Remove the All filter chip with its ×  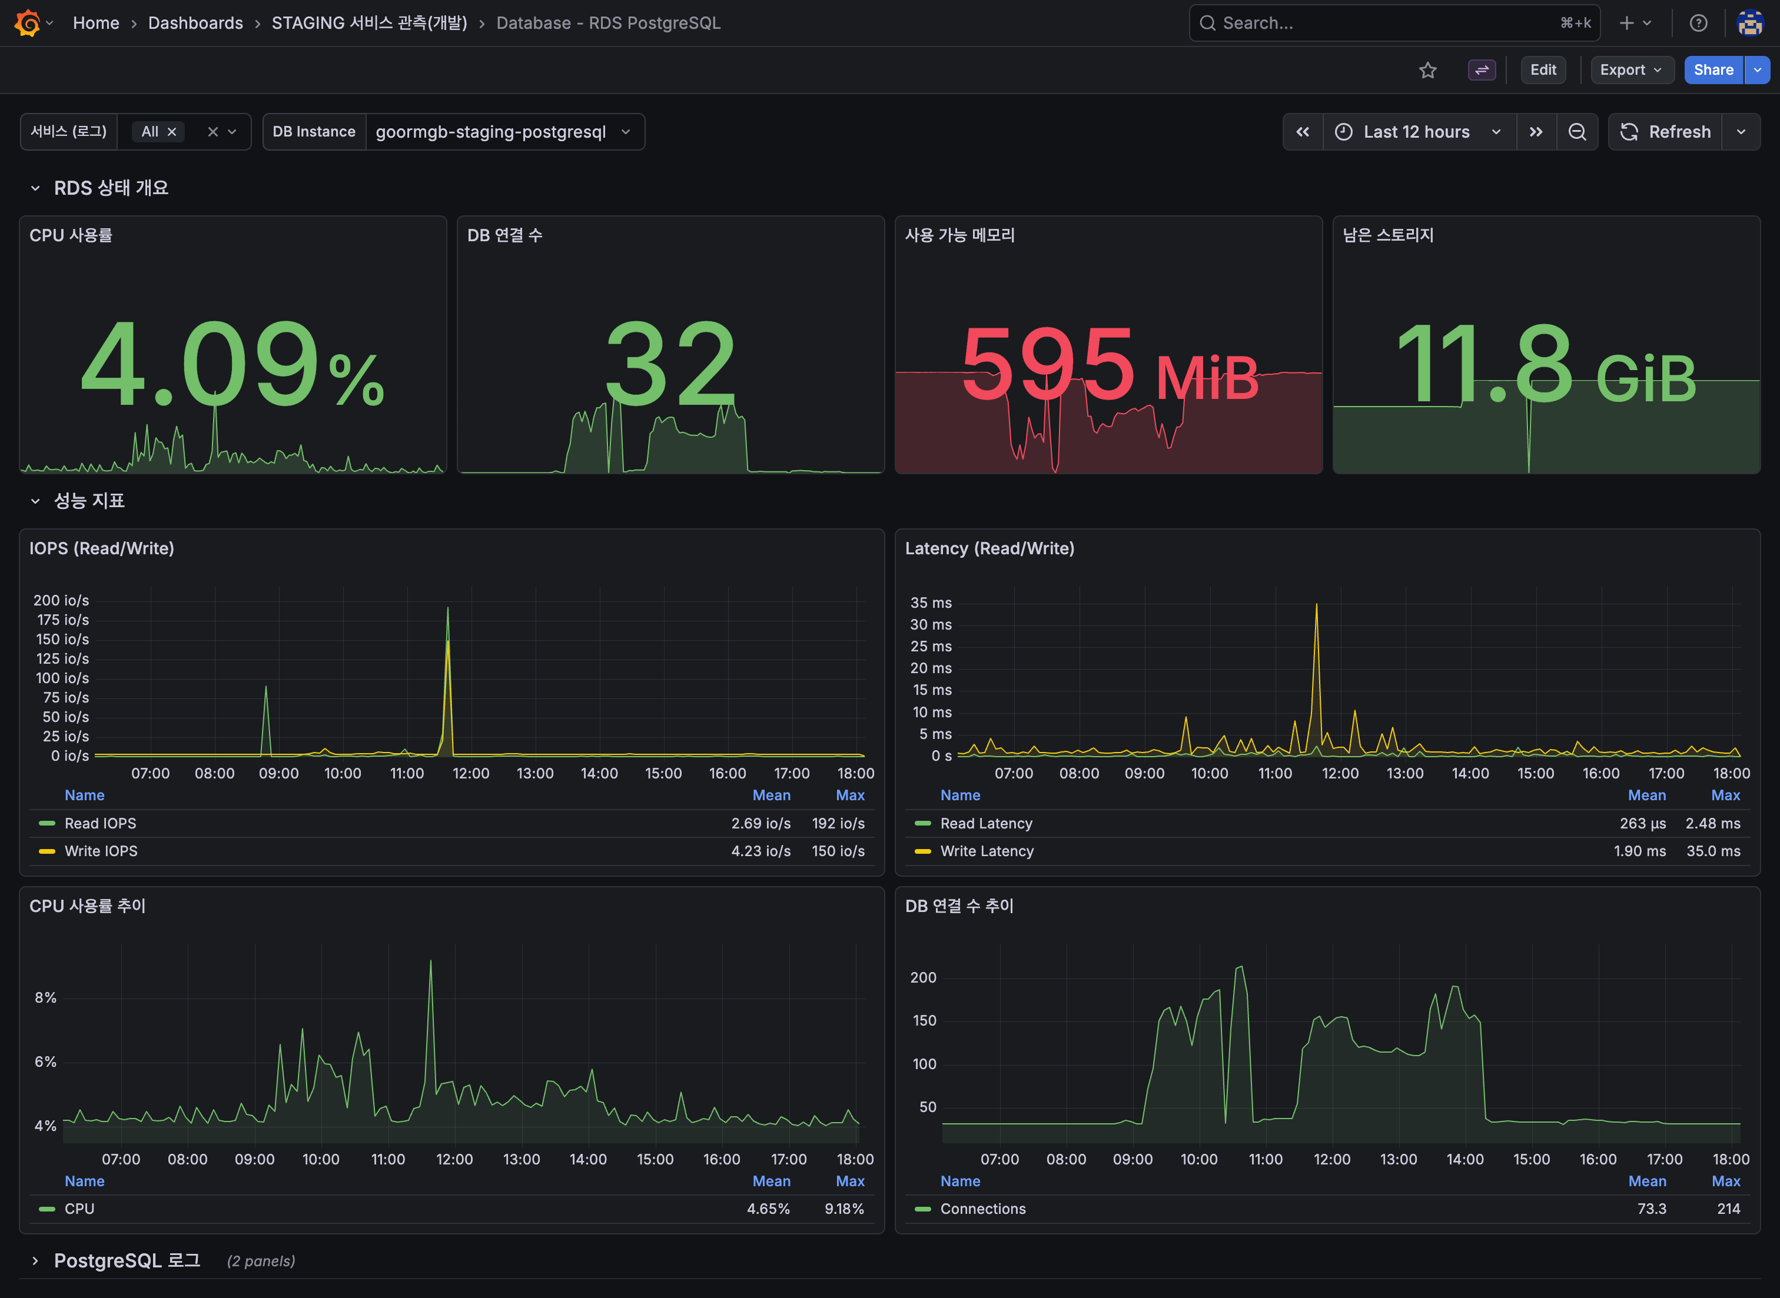click(x=172, y=131)
